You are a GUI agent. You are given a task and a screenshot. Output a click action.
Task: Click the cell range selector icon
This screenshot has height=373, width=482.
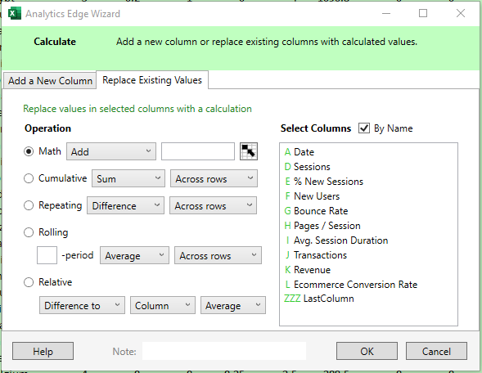(x=249, y=151)
